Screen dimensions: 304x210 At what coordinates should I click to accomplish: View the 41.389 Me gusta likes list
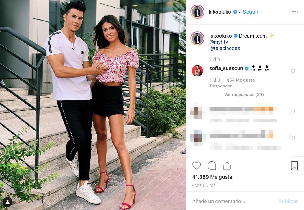[x=212, y=177]
